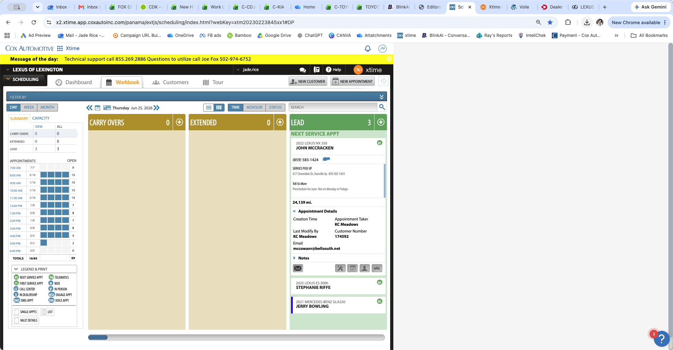
Task: Go to next day with double-right arrows
Action: click(157, 108)
